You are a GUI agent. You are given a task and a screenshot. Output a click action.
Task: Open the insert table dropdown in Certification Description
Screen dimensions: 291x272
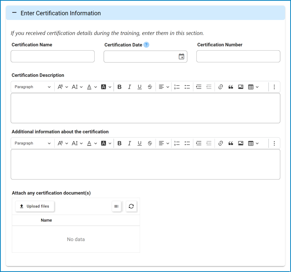(x=252, y=86)
